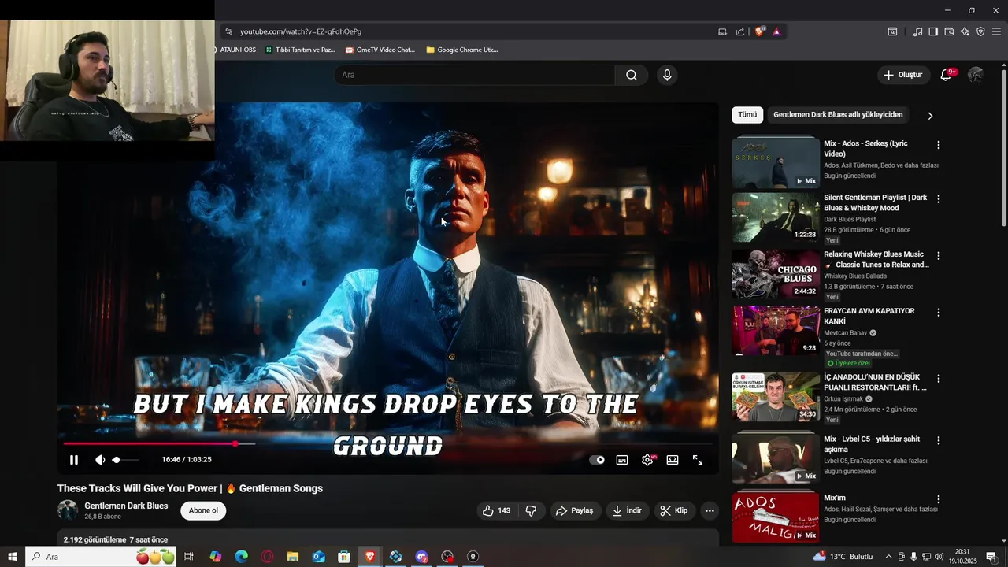
Task: Open Gentlemen Dark Blues channel name
Action: coord(126,506)
